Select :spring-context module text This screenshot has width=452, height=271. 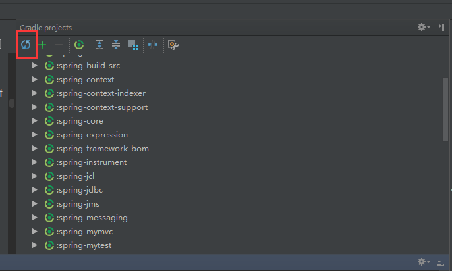(x=86, y=80)
